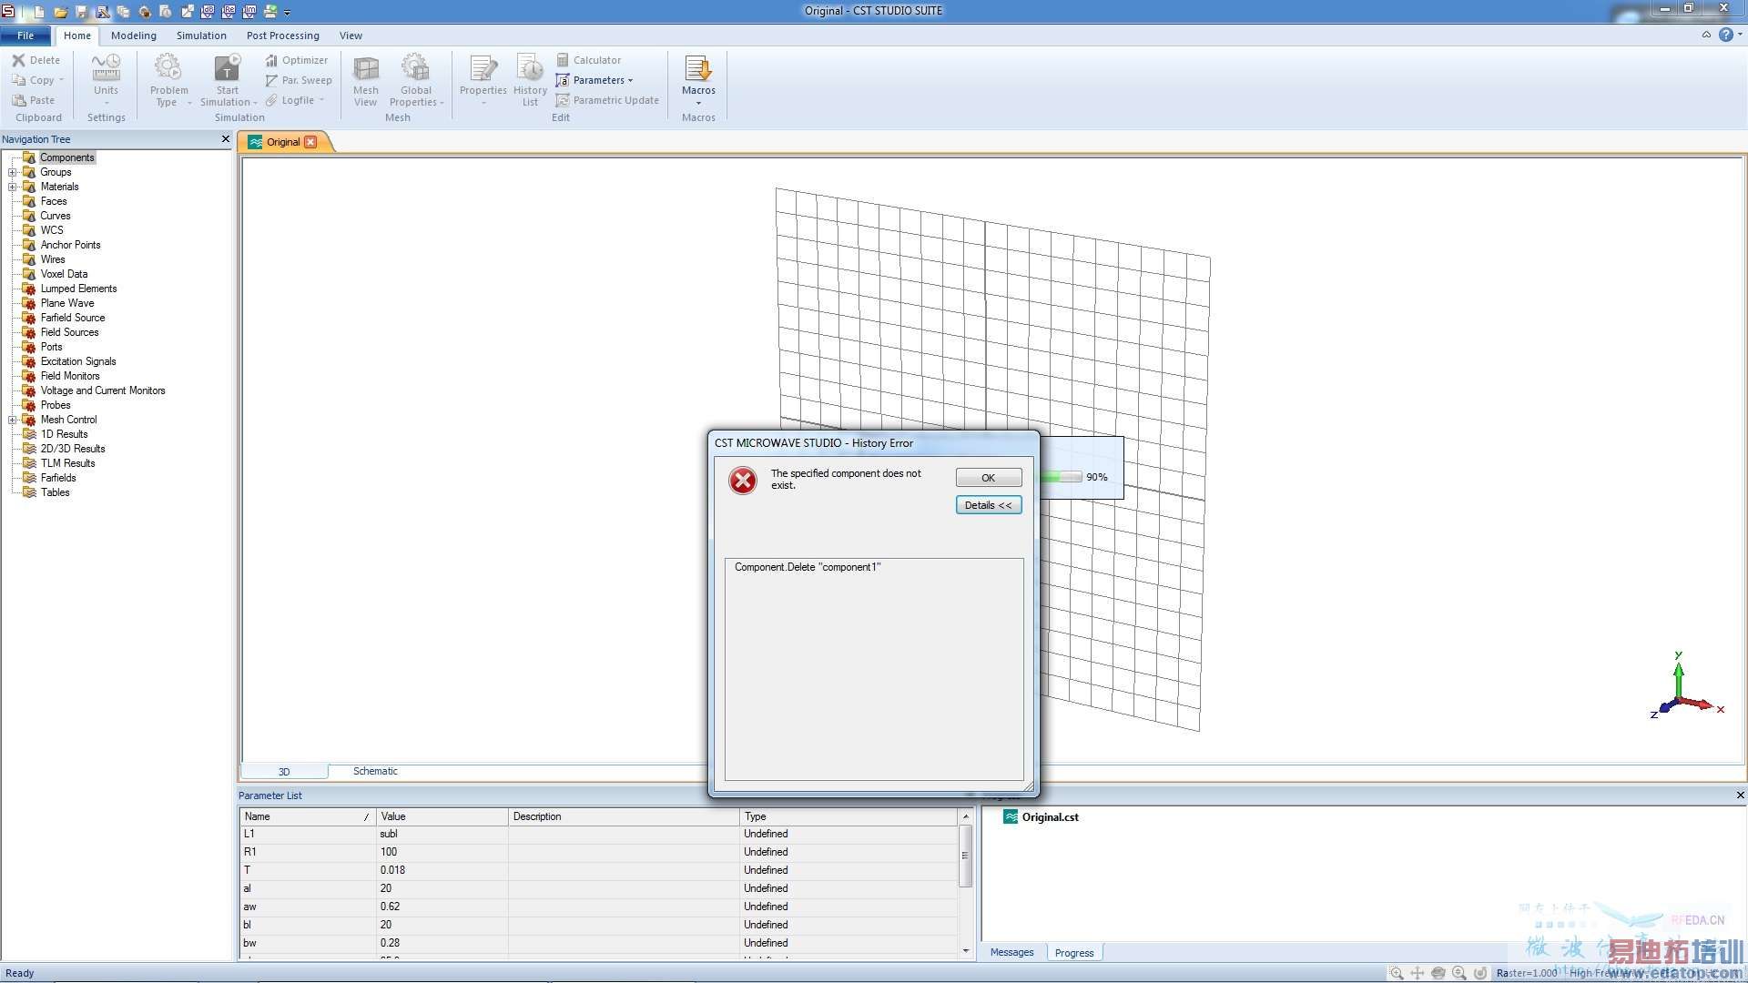Select Ports in Navigation Tree
1748x983 pixels.
click(x=52, y=347)
